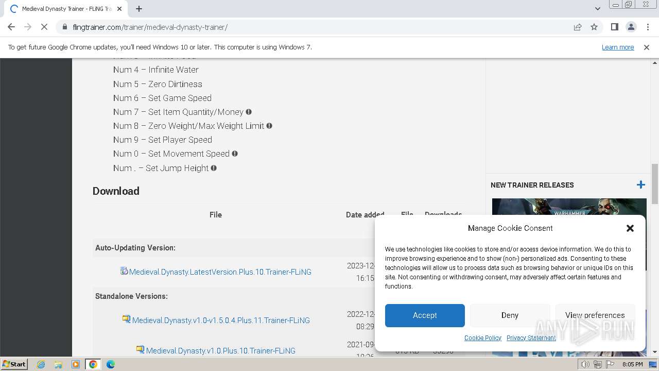
Task: Click the v1.0.Plus.10 trainer file icon
Action: [140, 349]
